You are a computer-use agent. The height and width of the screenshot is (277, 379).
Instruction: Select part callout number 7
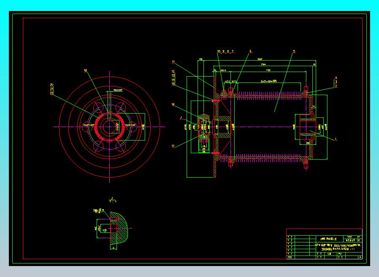[233, 51]
